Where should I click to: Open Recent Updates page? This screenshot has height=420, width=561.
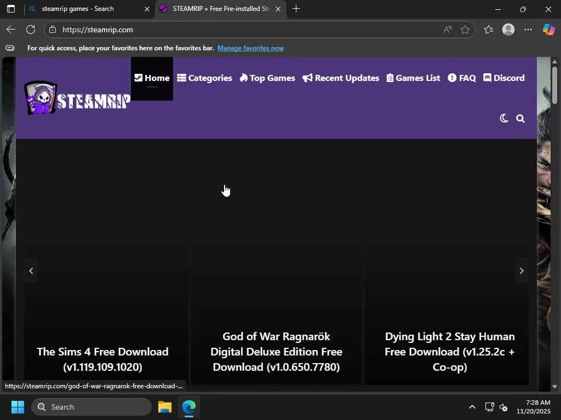(341, 78)
